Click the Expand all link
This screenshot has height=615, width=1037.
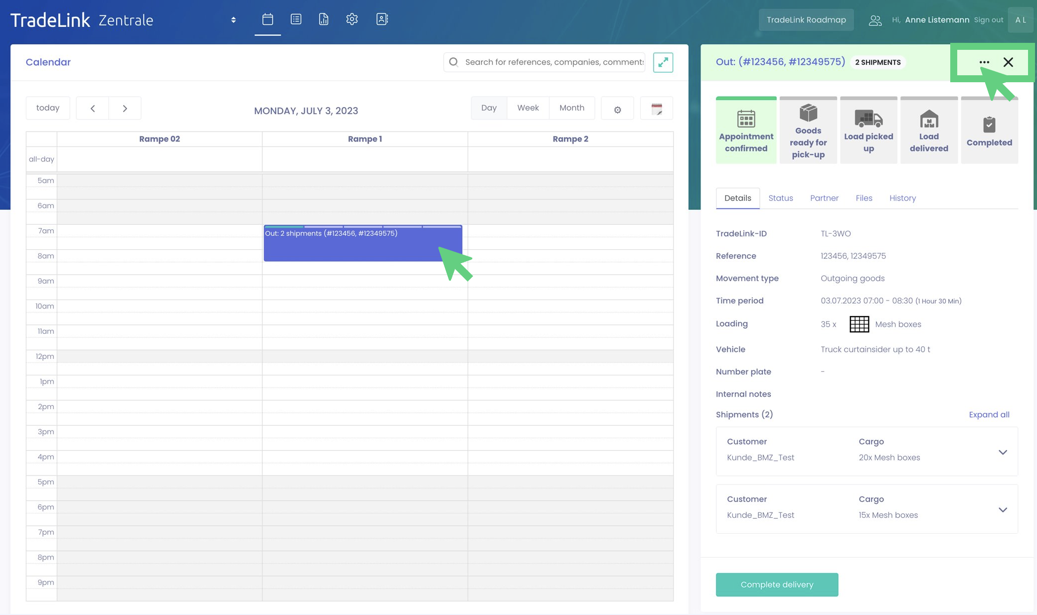click(989, 415)
